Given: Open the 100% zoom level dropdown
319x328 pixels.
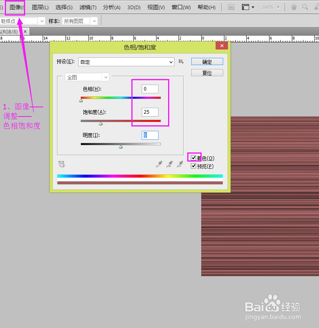Looking at the screenshot, I should (x=278, y=8).
